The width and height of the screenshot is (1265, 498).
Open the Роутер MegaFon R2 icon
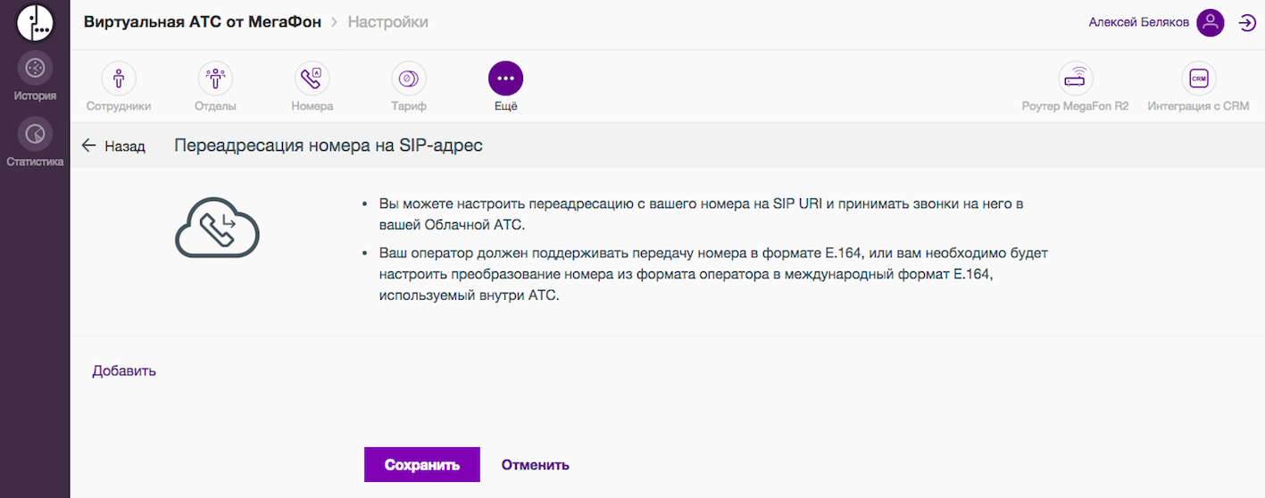(1075, 79)
